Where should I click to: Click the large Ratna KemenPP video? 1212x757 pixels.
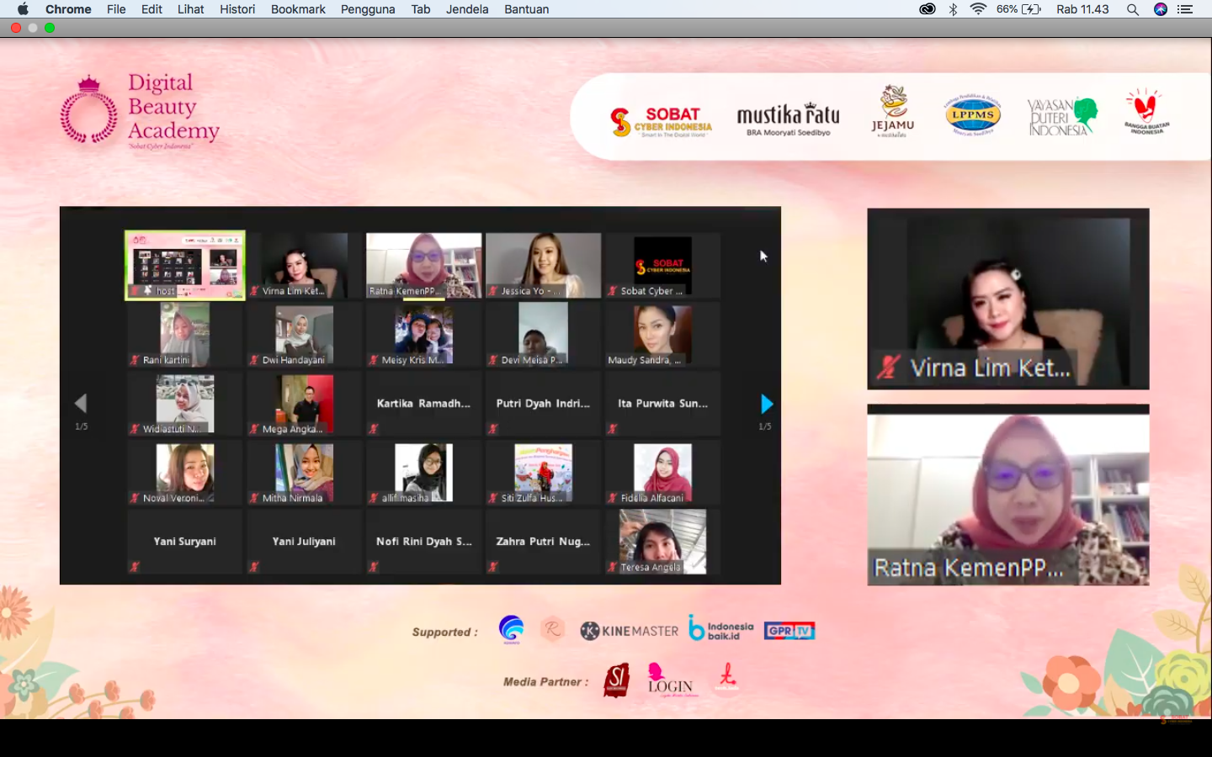tap(1007, 495)
